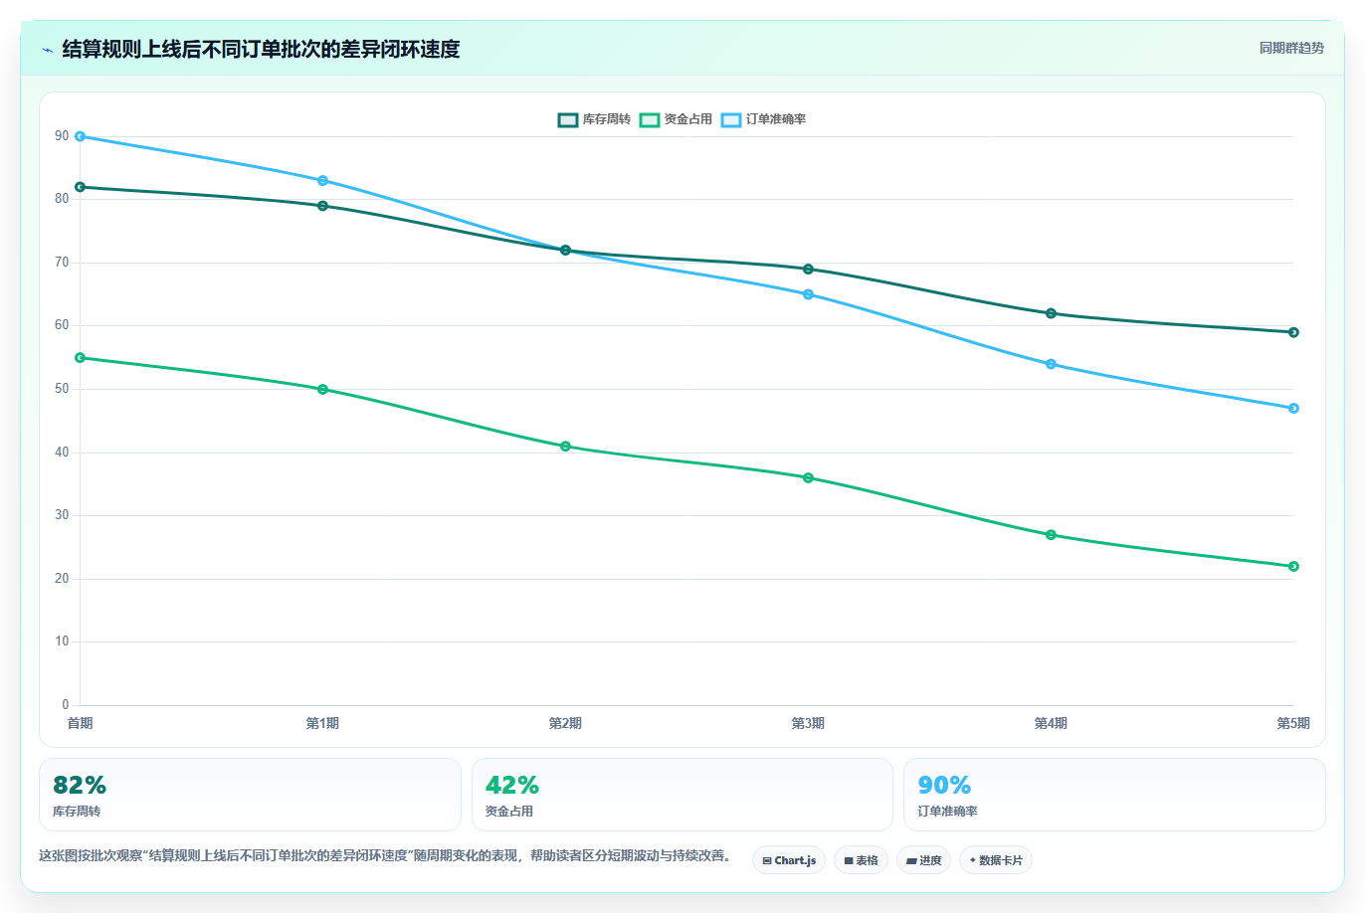The width and height of the screenshot is (1365, 913).
Task: Click the 库存周转 data point at 第1期
Action: pos(322,206)
